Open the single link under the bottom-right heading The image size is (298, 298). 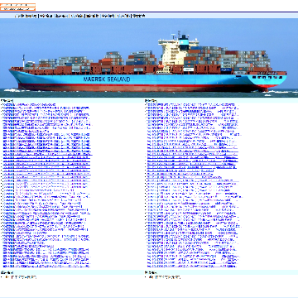[x=165, y=277]
